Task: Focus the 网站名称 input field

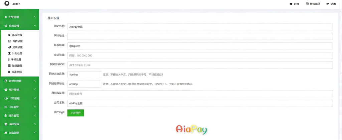Action: [x=200, y=27]
